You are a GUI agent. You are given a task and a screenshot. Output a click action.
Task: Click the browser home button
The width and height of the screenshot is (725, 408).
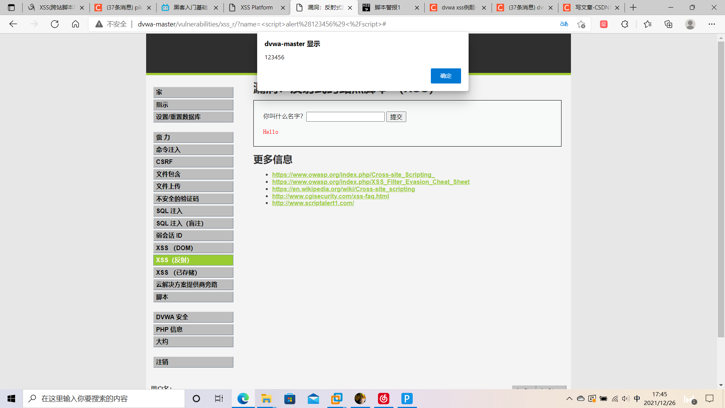point(75,24)
